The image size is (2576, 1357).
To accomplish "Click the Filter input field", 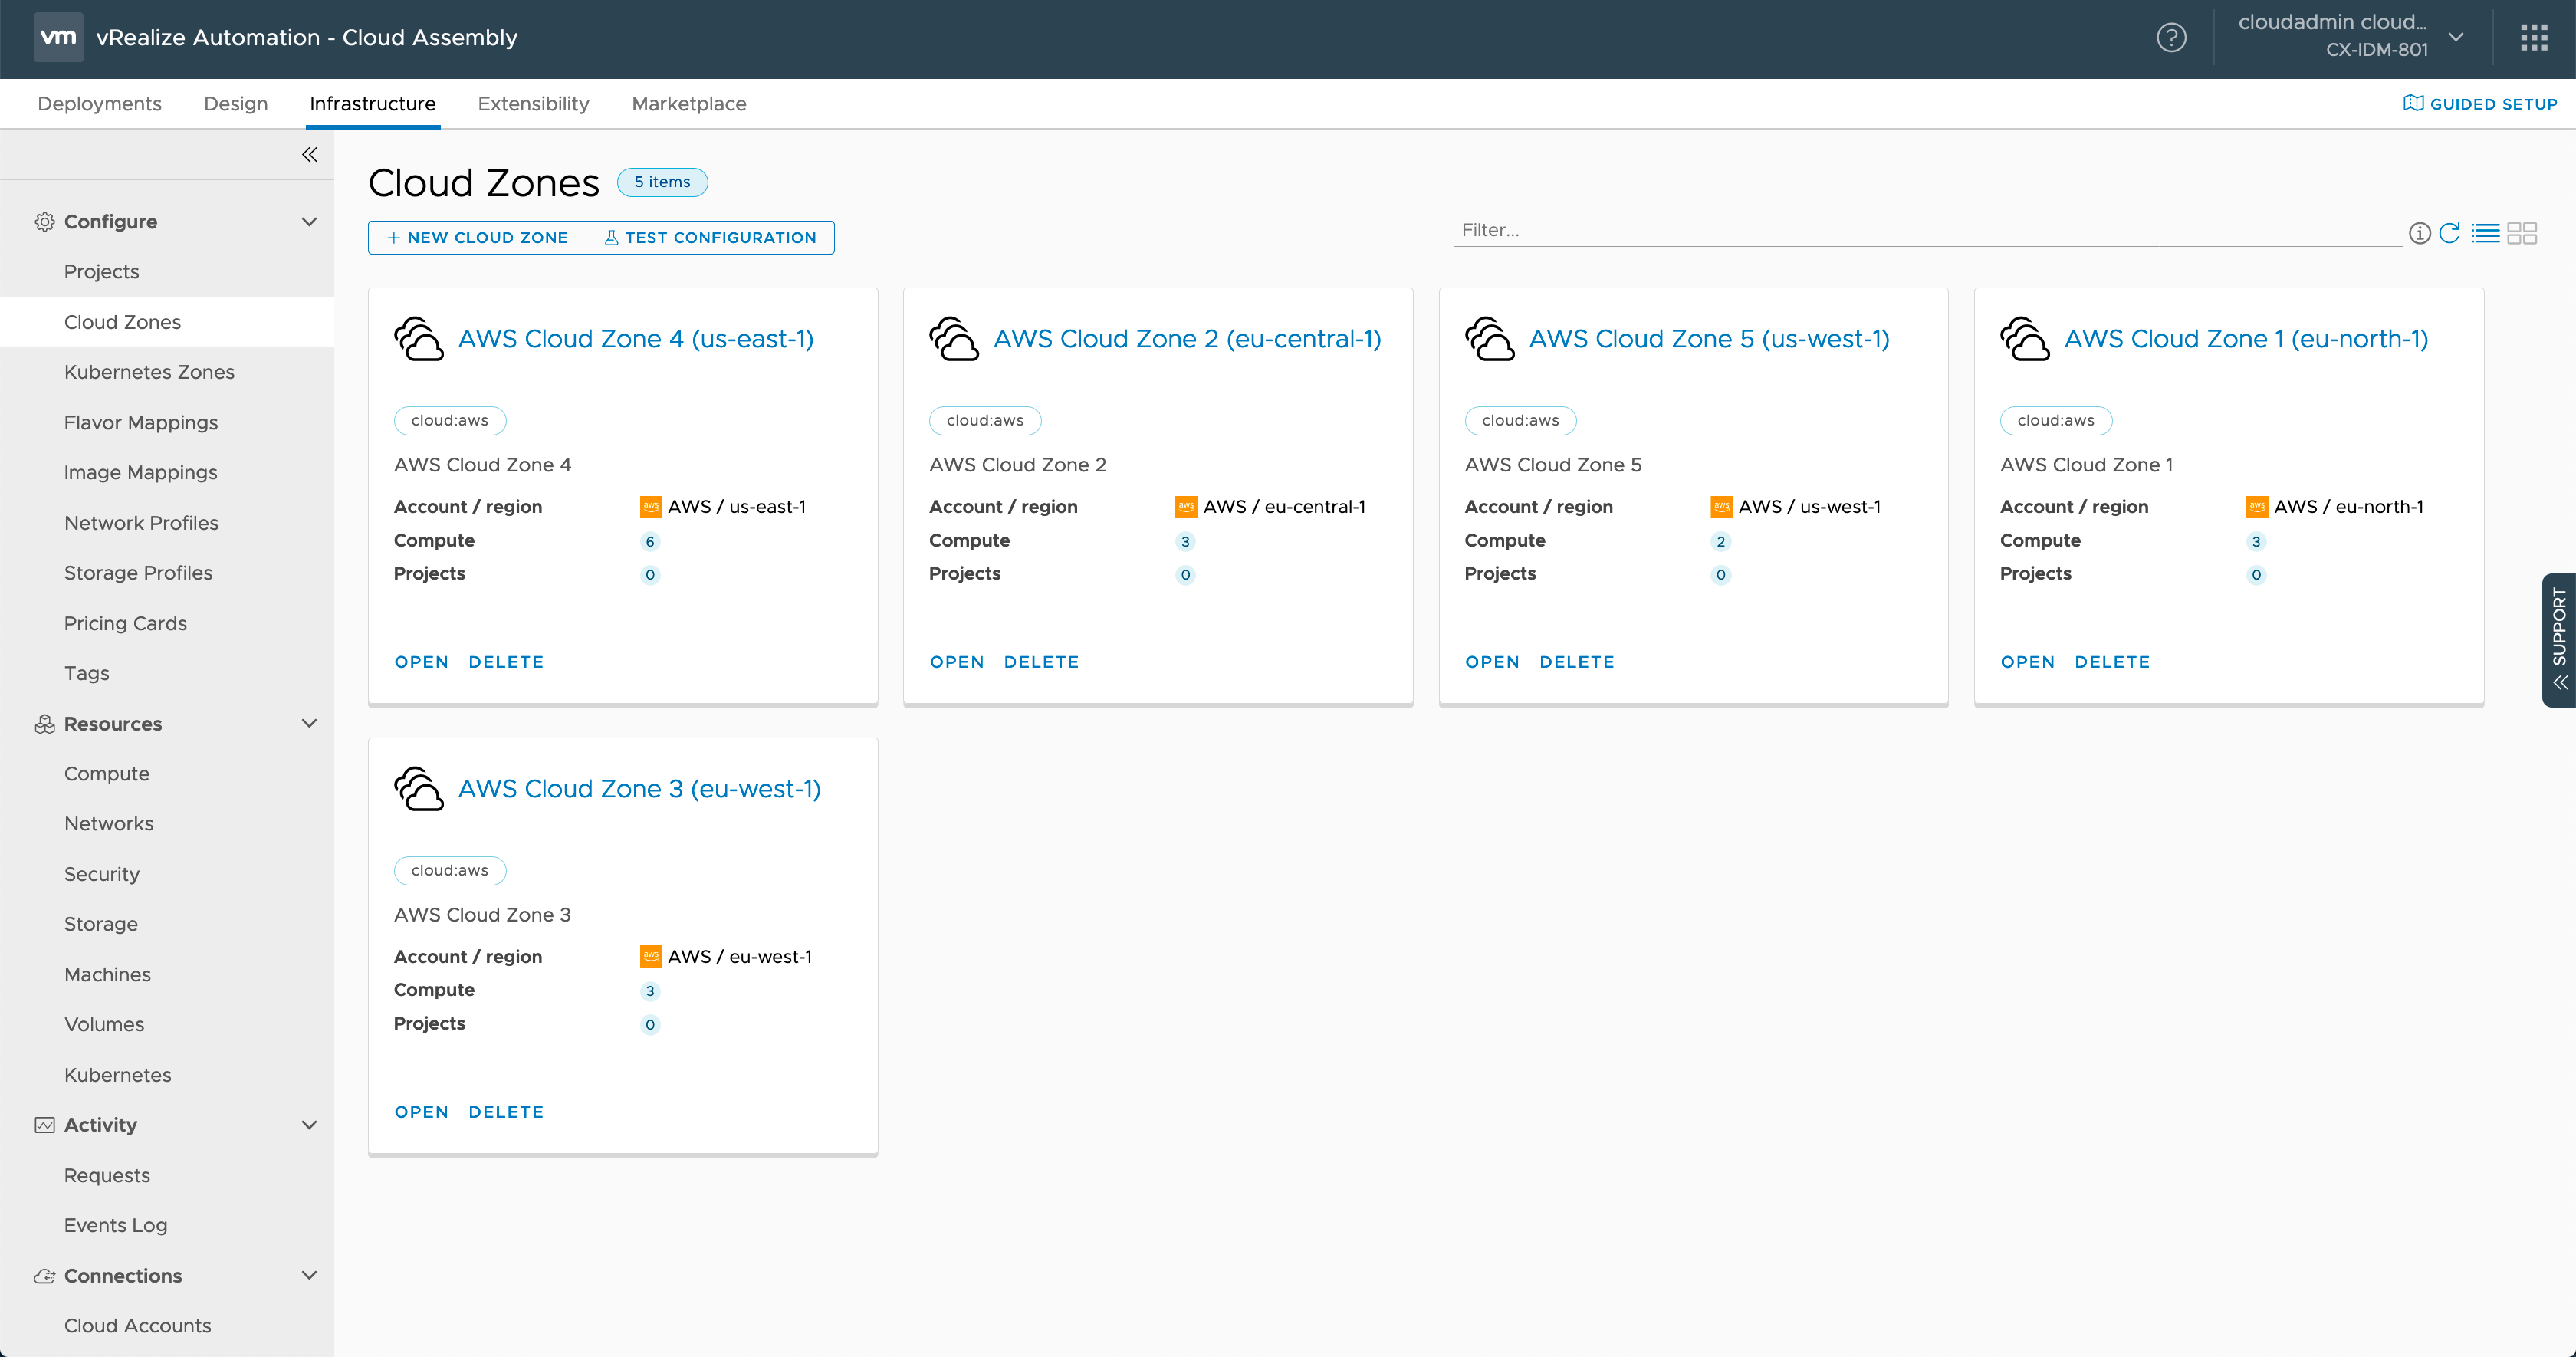I will (1925, 230).
